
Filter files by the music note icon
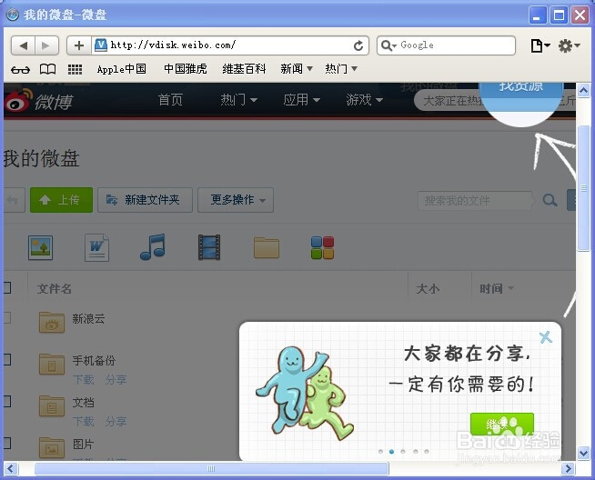click(x=153, y=247)
